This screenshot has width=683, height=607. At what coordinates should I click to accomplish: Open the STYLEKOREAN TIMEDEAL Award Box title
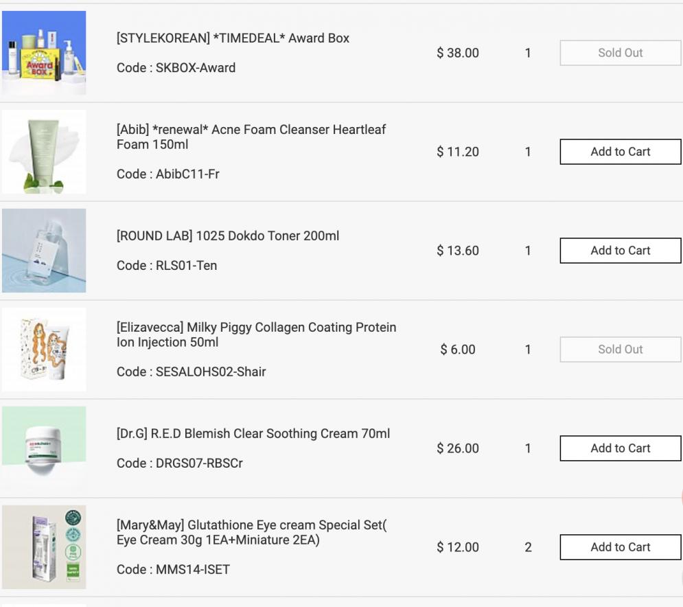(x=233, y=38)
